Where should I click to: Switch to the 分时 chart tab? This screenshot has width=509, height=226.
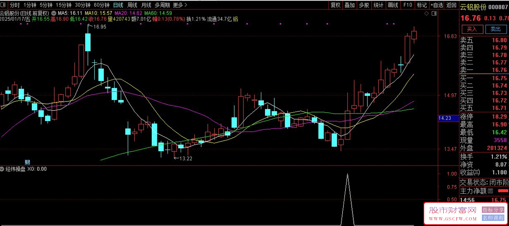14,5
